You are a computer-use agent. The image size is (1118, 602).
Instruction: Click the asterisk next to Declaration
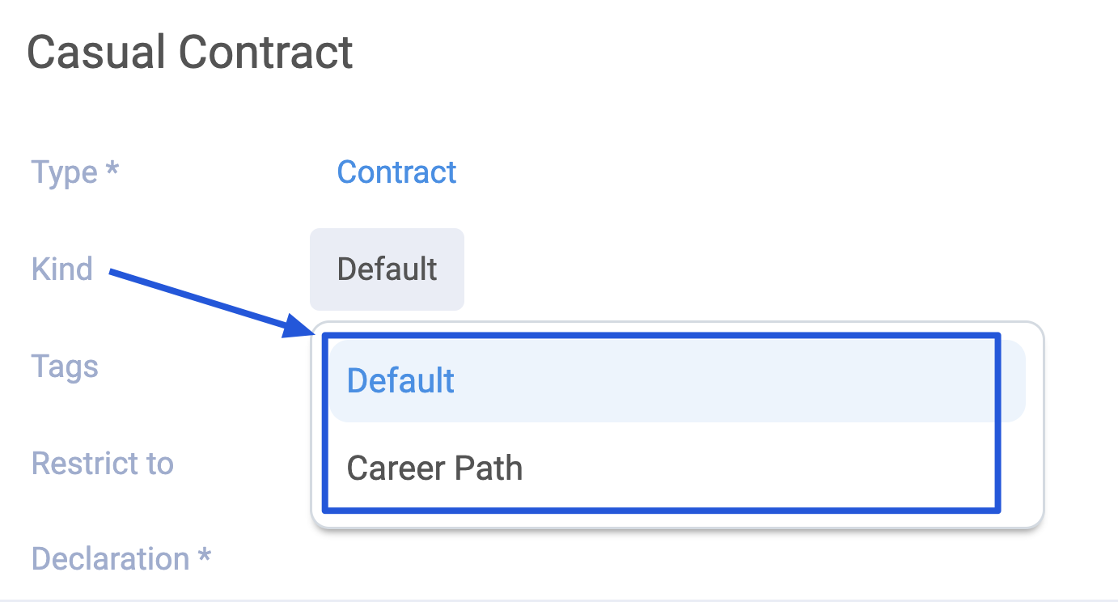coord(204,556)
